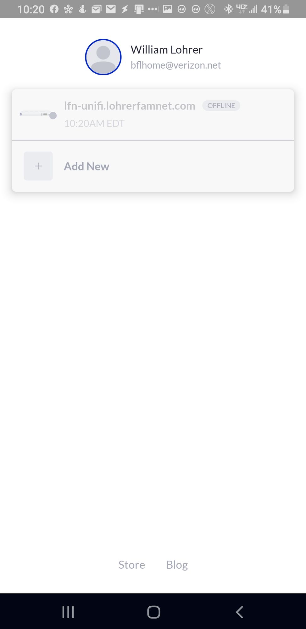The height and width of the screenshot is (629, 306).
Task: Tap Android recent apps button
Action: 68,612
